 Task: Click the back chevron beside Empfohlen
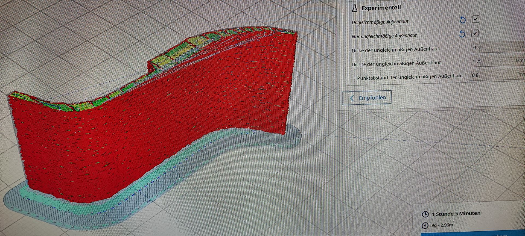(352, 98)
